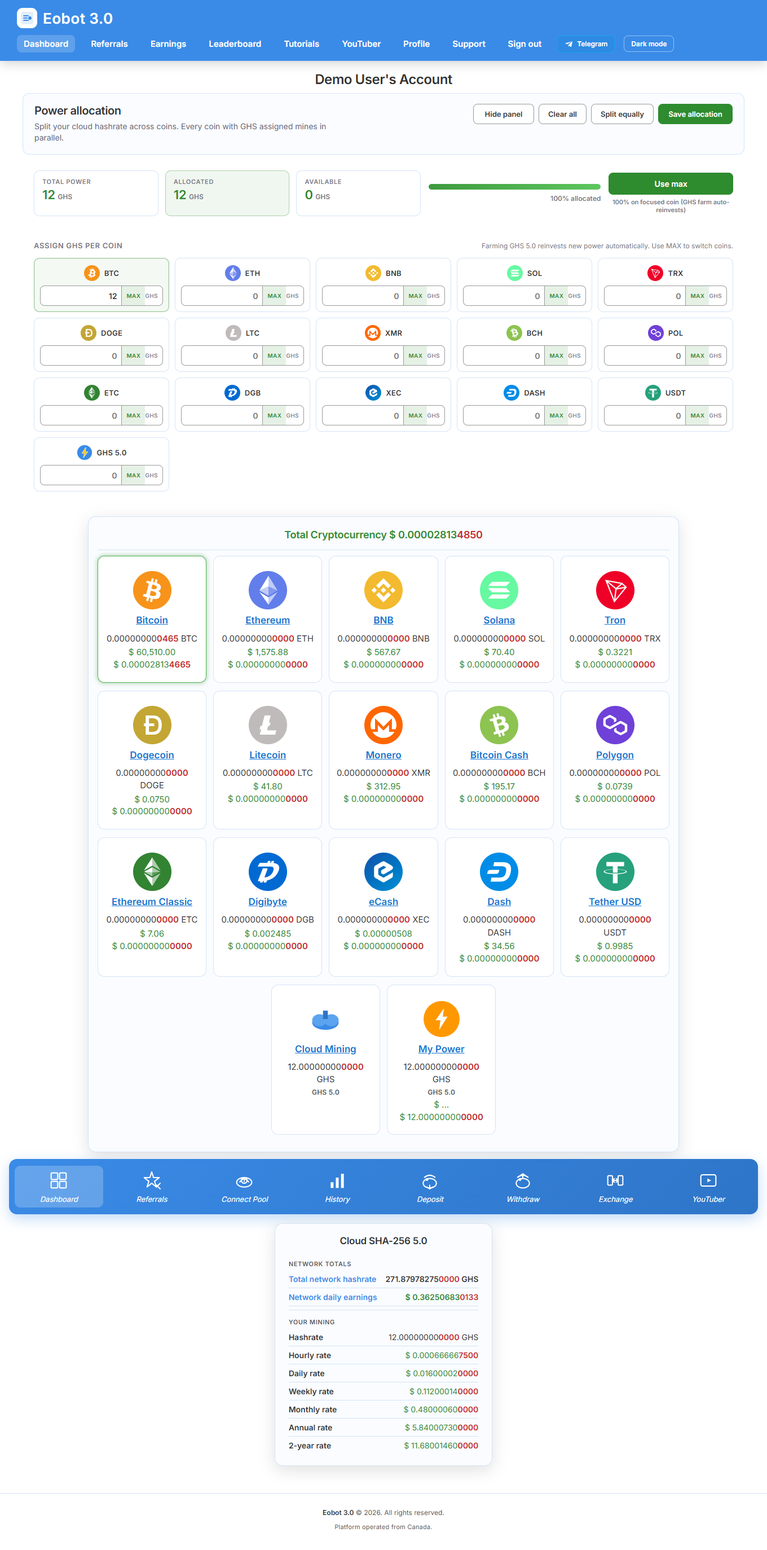Screen dimensions: 767x1550
Task: Click the large Litecoin coin icon
Action: (268, 724)
